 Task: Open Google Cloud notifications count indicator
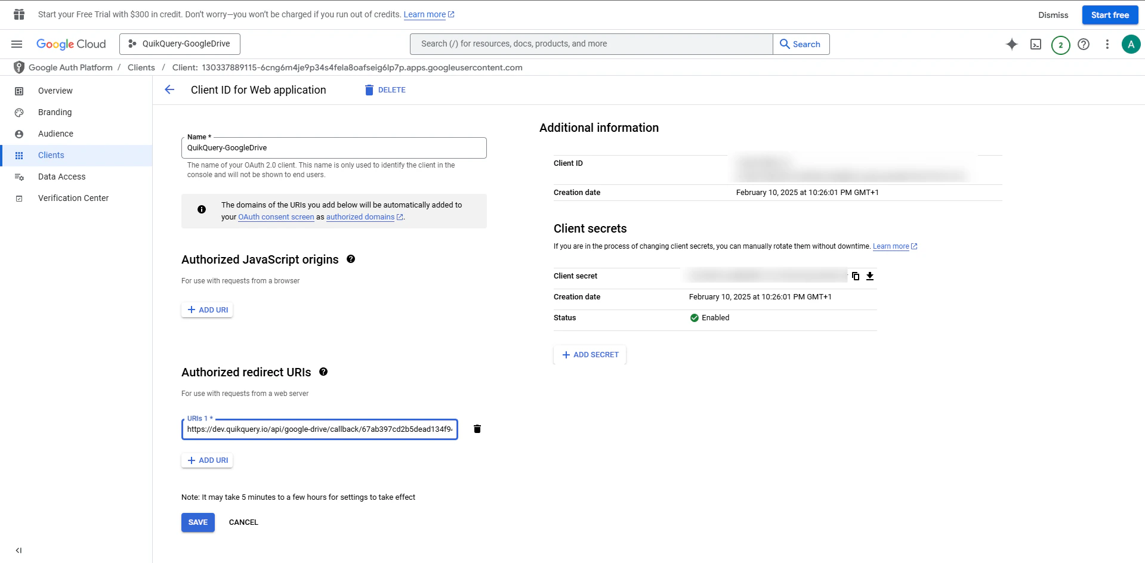[1060, 44]
